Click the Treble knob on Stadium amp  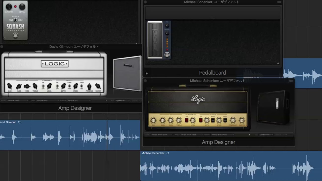(35, 86)
